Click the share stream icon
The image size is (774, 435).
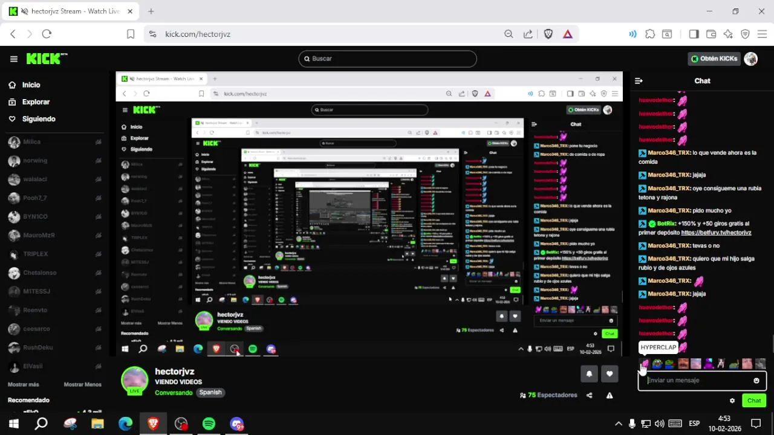tap(590, 396)
